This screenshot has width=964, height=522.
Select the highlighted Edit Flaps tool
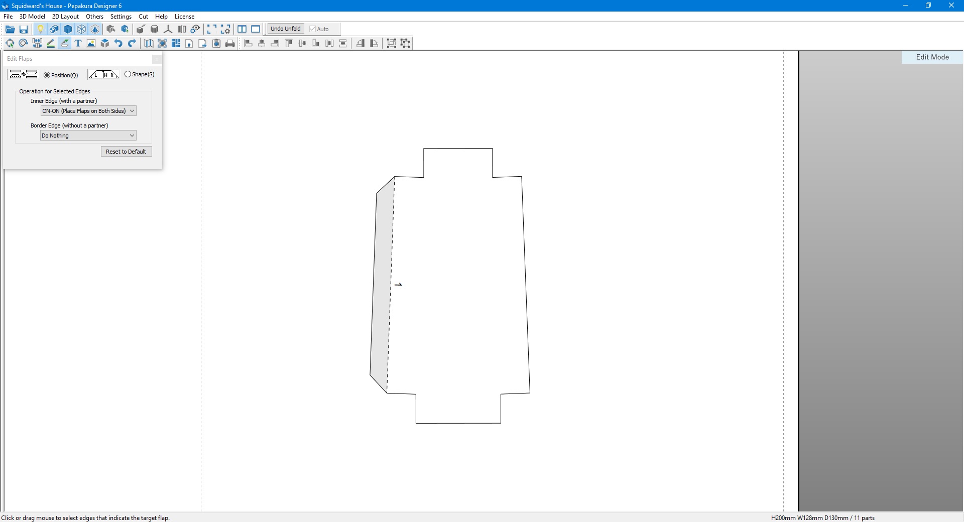pos(64,43)
